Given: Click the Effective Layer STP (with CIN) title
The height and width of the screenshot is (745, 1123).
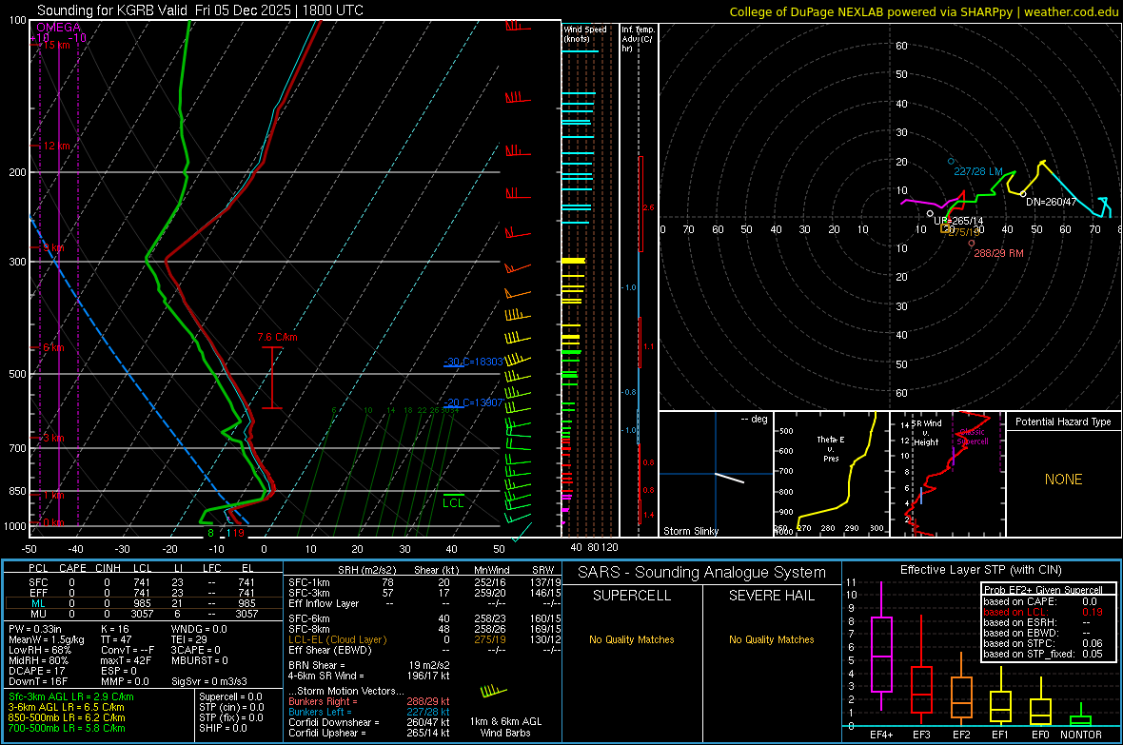Looking at the screenshot, I should pyautogui.click(x=980, y=570).
